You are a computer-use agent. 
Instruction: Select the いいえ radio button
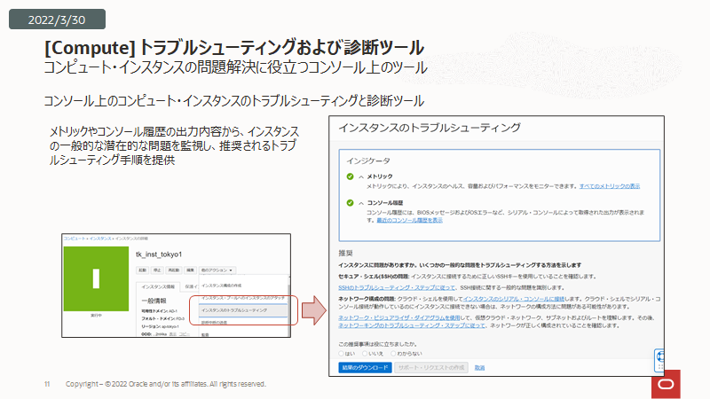coord(365,353)
